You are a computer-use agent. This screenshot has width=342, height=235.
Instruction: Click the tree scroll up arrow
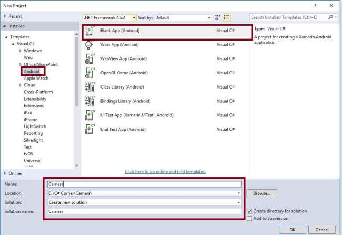click(77, 34)
